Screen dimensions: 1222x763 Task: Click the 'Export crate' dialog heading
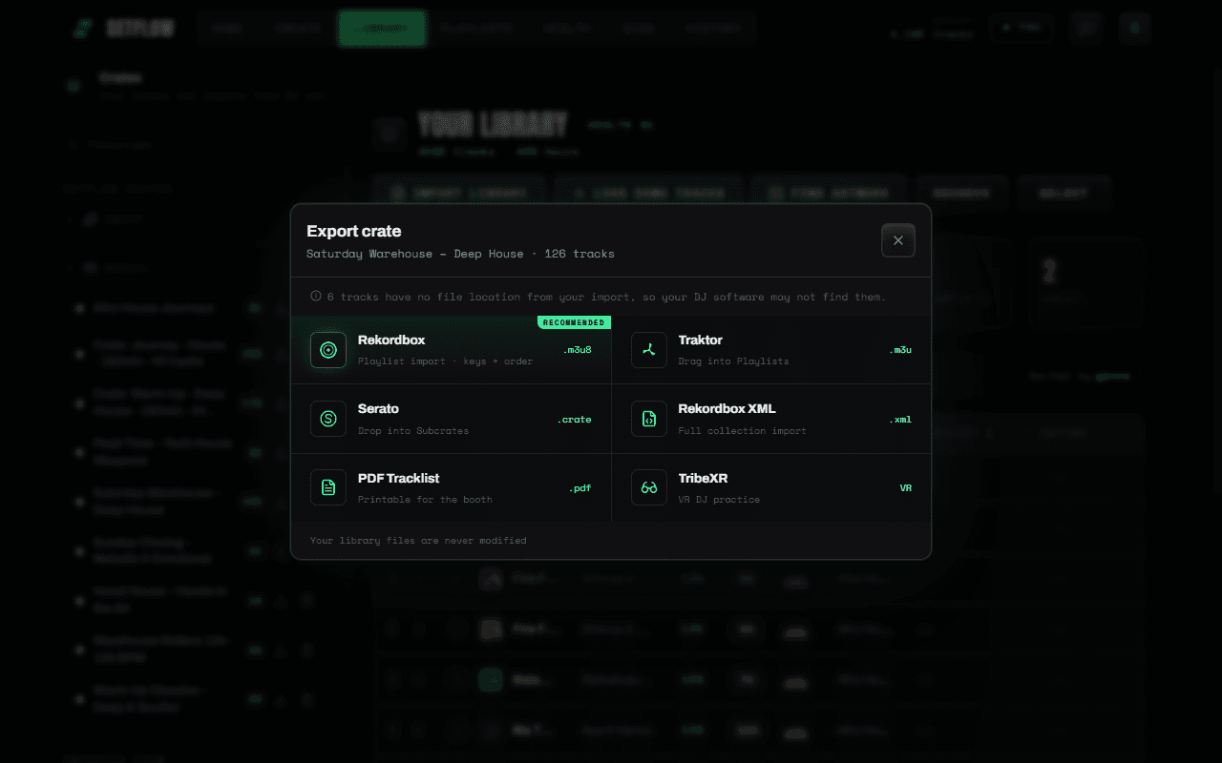[x=354, y=231]
